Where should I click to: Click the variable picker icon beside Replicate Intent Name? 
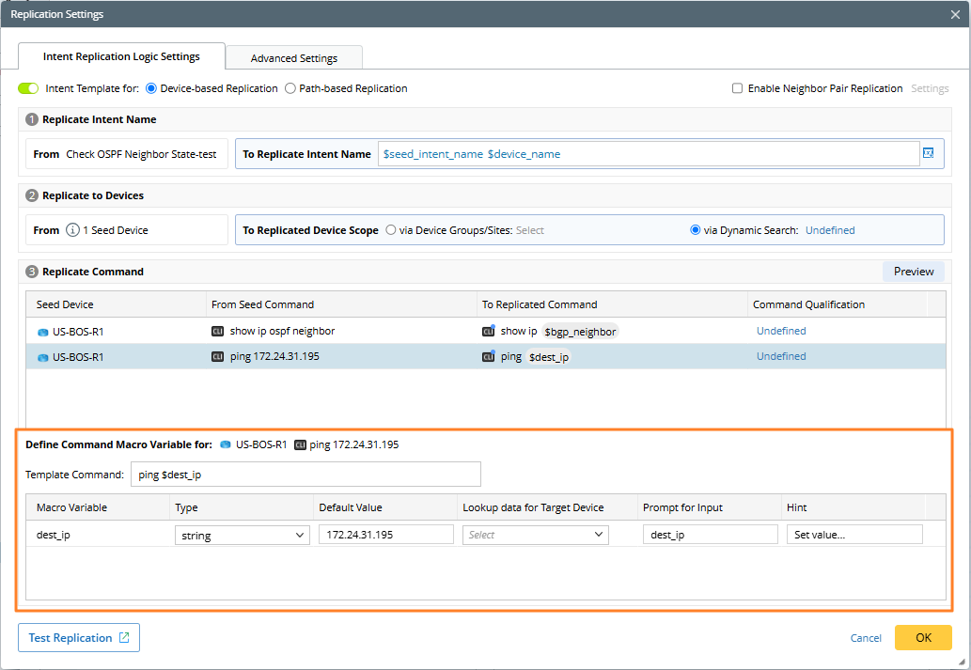pyautogui.click(x=929, y=153)
